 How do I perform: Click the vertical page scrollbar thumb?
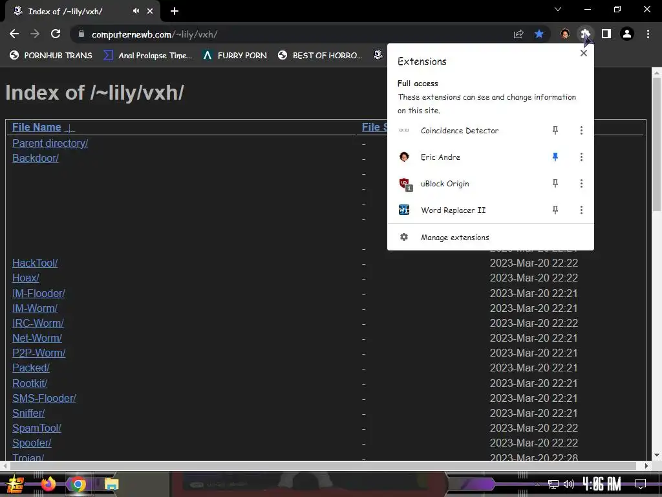pyautogui.click(x=657, y=144)
